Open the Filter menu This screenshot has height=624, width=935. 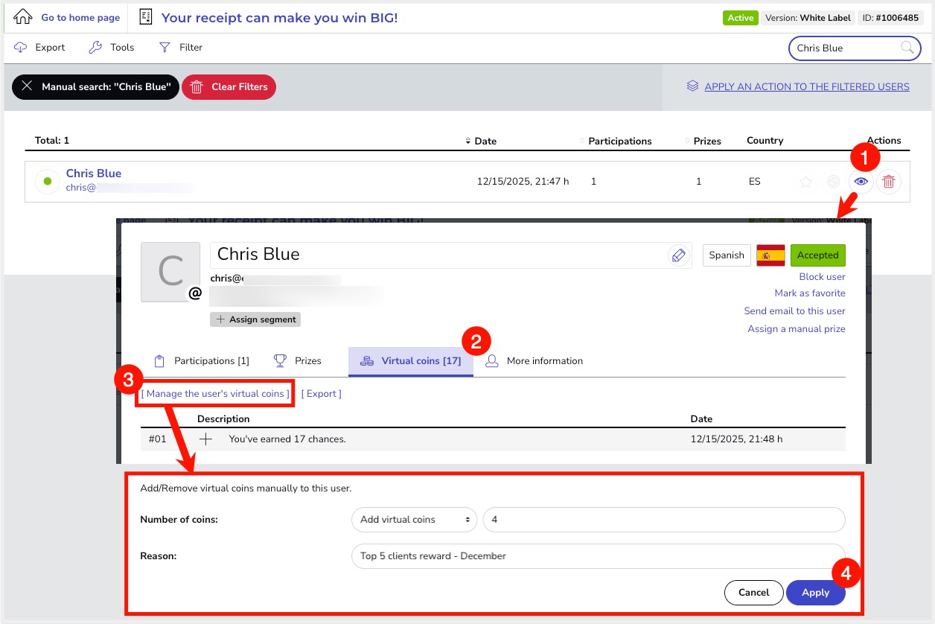[181, 48]
